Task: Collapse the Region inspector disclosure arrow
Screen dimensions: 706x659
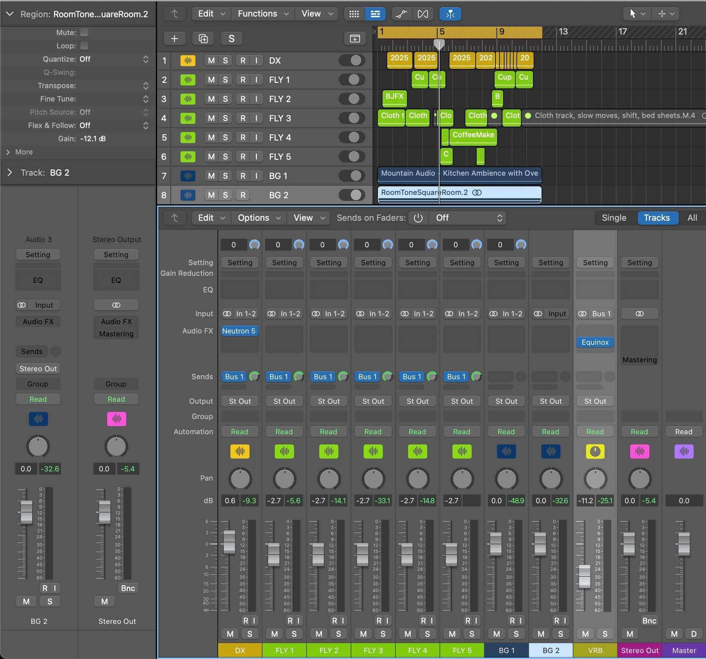Action: [x=10, y=14]
